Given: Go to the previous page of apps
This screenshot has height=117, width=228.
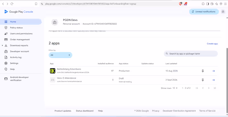Looking at the screenshot, I should point(203,88).
